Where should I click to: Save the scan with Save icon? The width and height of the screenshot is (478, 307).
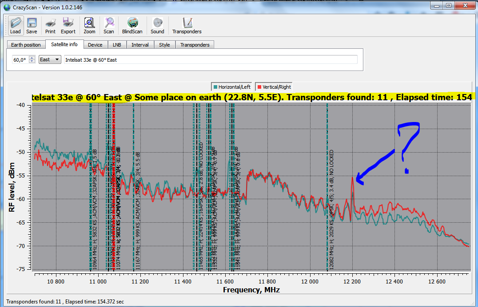point(32,26)
